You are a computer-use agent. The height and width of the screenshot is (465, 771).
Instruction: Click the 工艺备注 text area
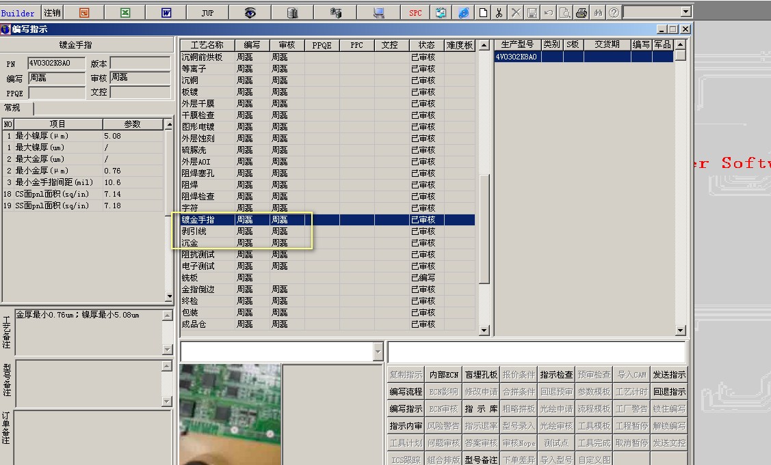point(88,332)
